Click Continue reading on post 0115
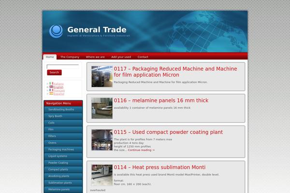This screenshot has height=193, width=290. click(141, 150)
